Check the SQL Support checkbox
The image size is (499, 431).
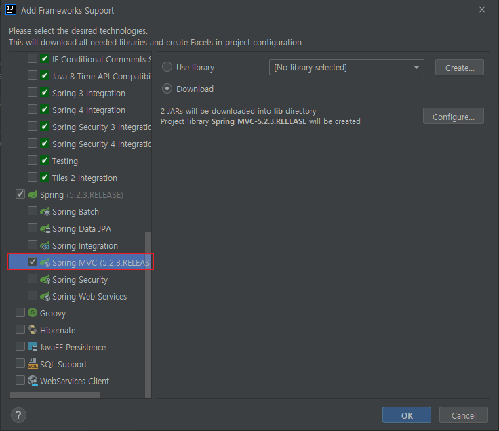tap(20, 363)
